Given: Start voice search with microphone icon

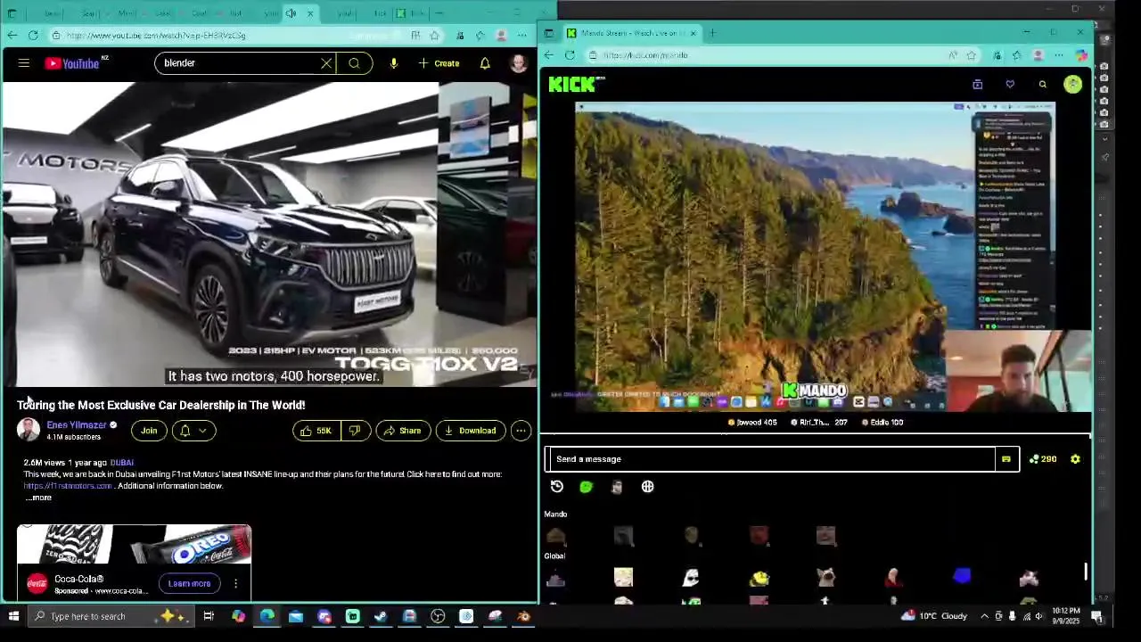Looking at the screenshot, I should (393, 63).
